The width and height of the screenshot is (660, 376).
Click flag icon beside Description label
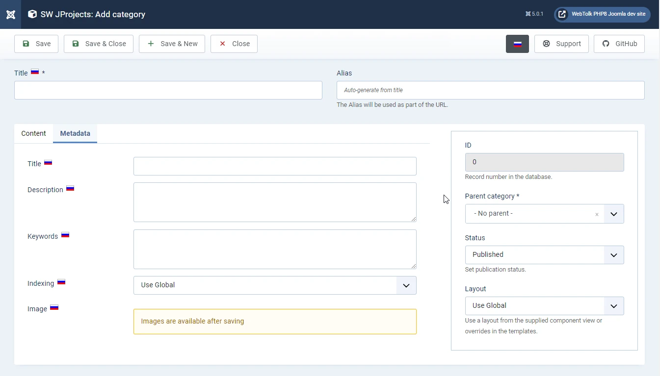(70, 188)
